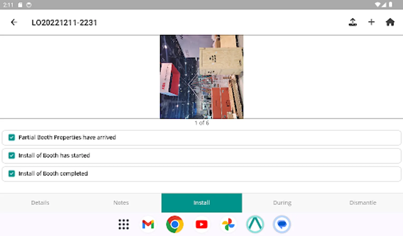
Task: Uncheck Partial Booth Properties have arrived
Action: point(12,137)
